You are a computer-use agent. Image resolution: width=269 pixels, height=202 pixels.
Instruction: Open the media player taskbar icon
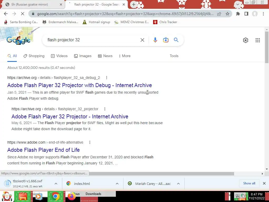click(38, 196)
